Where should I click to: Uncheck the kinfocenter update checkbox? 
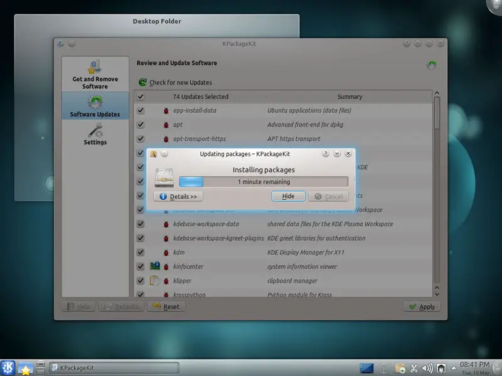pyautogui.click(x=141, y=266)
